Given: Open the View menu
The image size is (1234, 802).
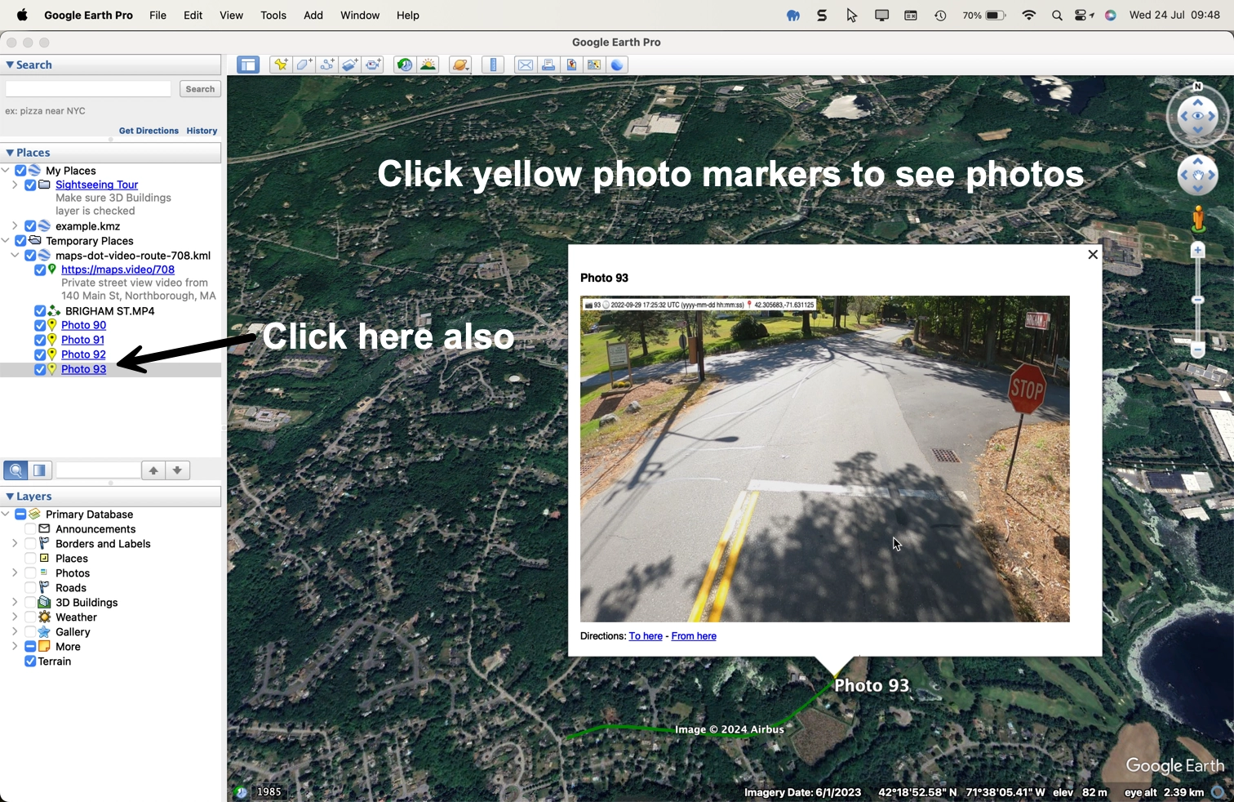Looking at the screenshot, I should (x=231, y=16).
